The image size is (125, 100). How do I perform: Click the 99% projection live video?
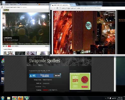tap(84, 32)
